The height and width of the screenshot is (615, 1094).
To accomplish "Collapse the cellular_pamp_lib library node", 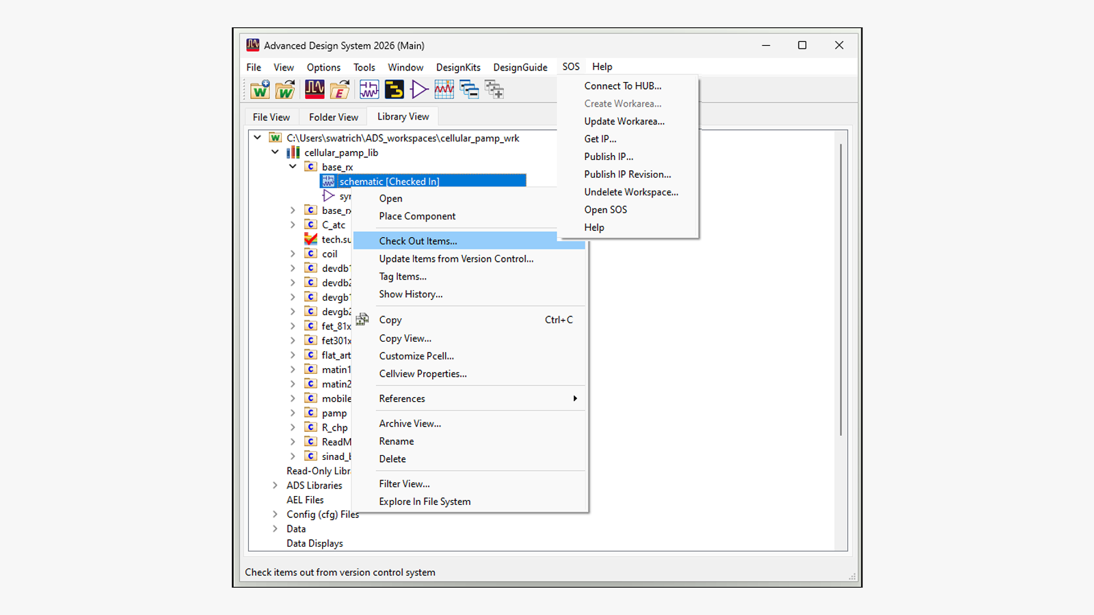I will [x=275, y=152].
